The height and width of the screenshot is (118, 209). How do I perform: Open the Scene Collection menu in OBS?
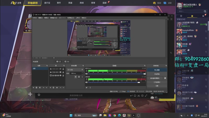(71, 18)
